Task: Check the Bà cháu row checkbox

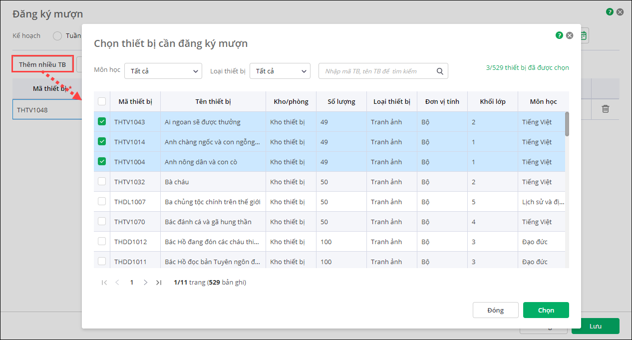Action: [x=102, y=181]
